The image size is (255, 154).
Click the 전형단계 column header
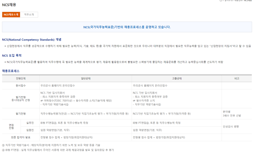click(20, 78)
